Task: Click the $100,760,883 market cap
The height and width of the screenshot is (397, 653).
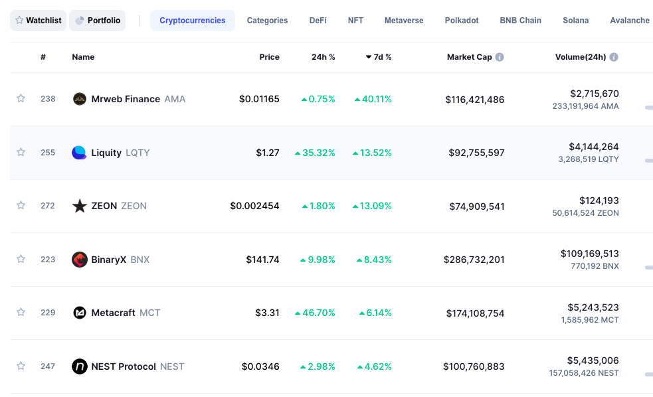Action: pyautogui.click(x=474, y=366)
